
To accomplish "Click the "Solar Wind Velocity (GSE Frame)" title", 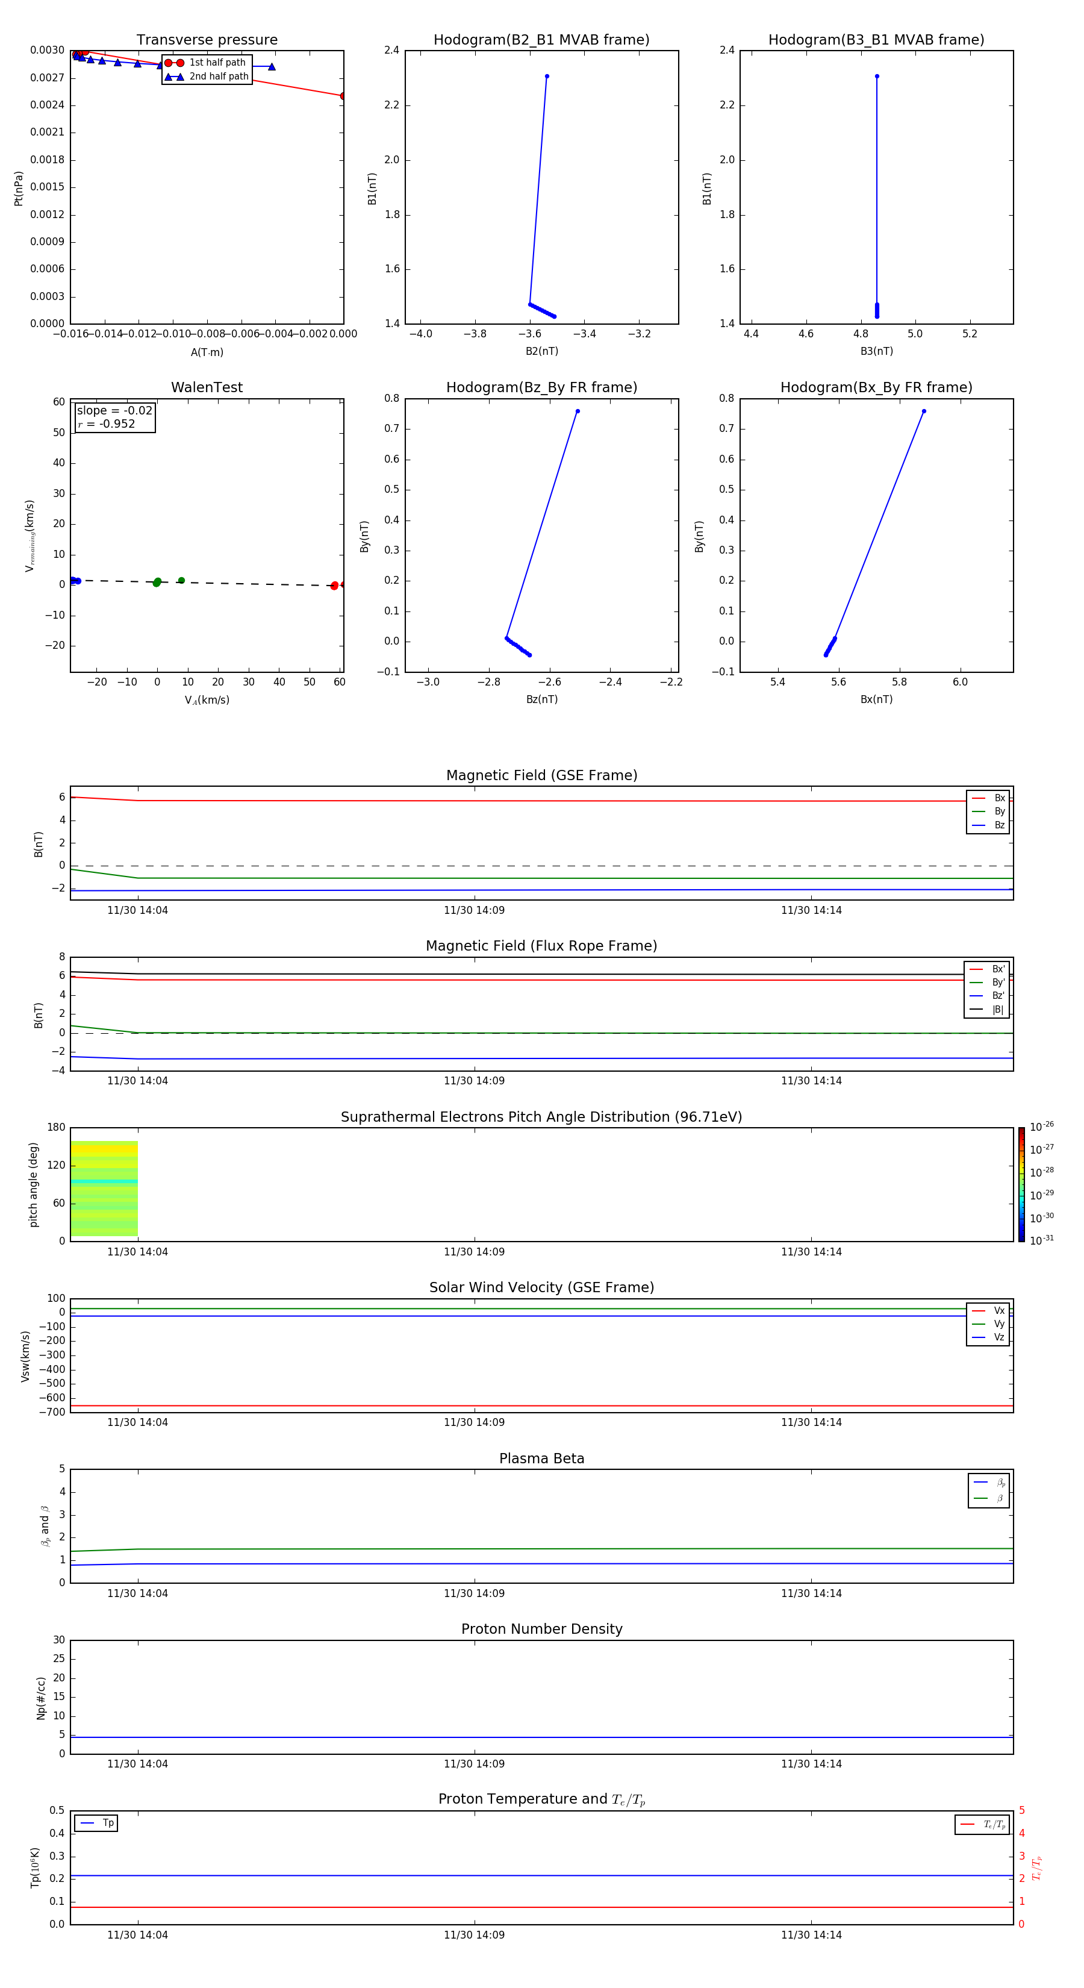I will [541, 1287].
